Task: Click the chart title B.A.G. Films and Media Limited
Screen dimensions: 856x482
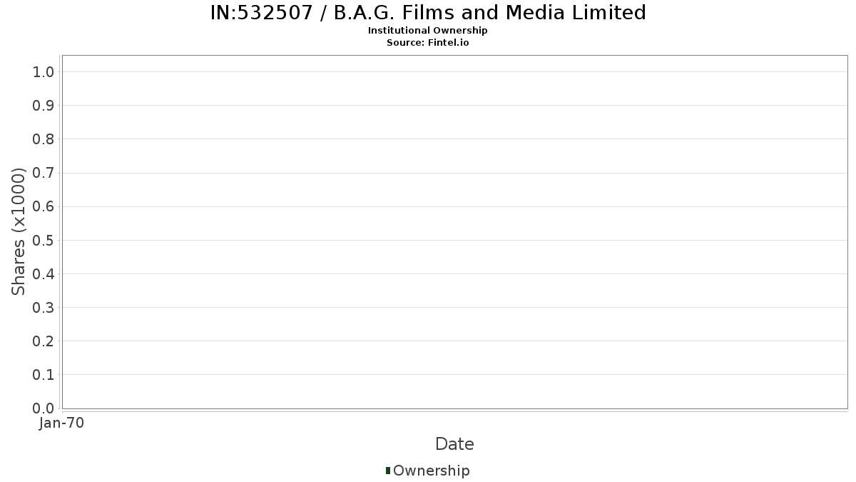Action: pyautogui.click(x=428, y=13)
